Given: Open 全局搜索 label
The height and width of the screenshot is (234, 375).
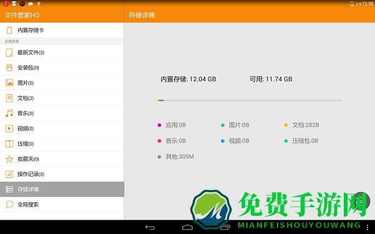Looking at the screenshot, I should [x=28, y=205].
